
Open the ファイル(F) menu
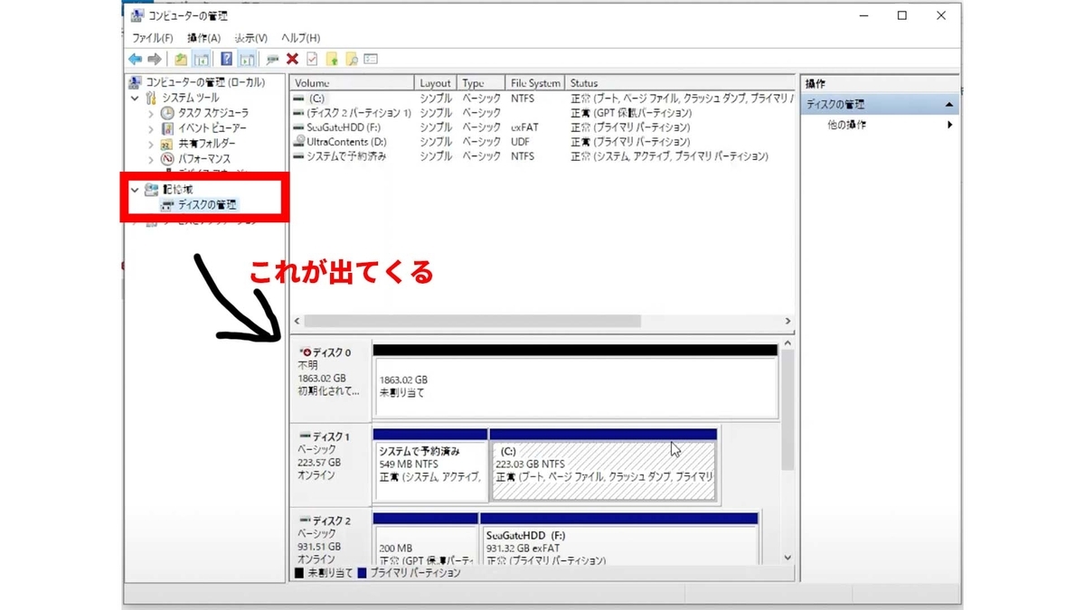coord(153,38)
